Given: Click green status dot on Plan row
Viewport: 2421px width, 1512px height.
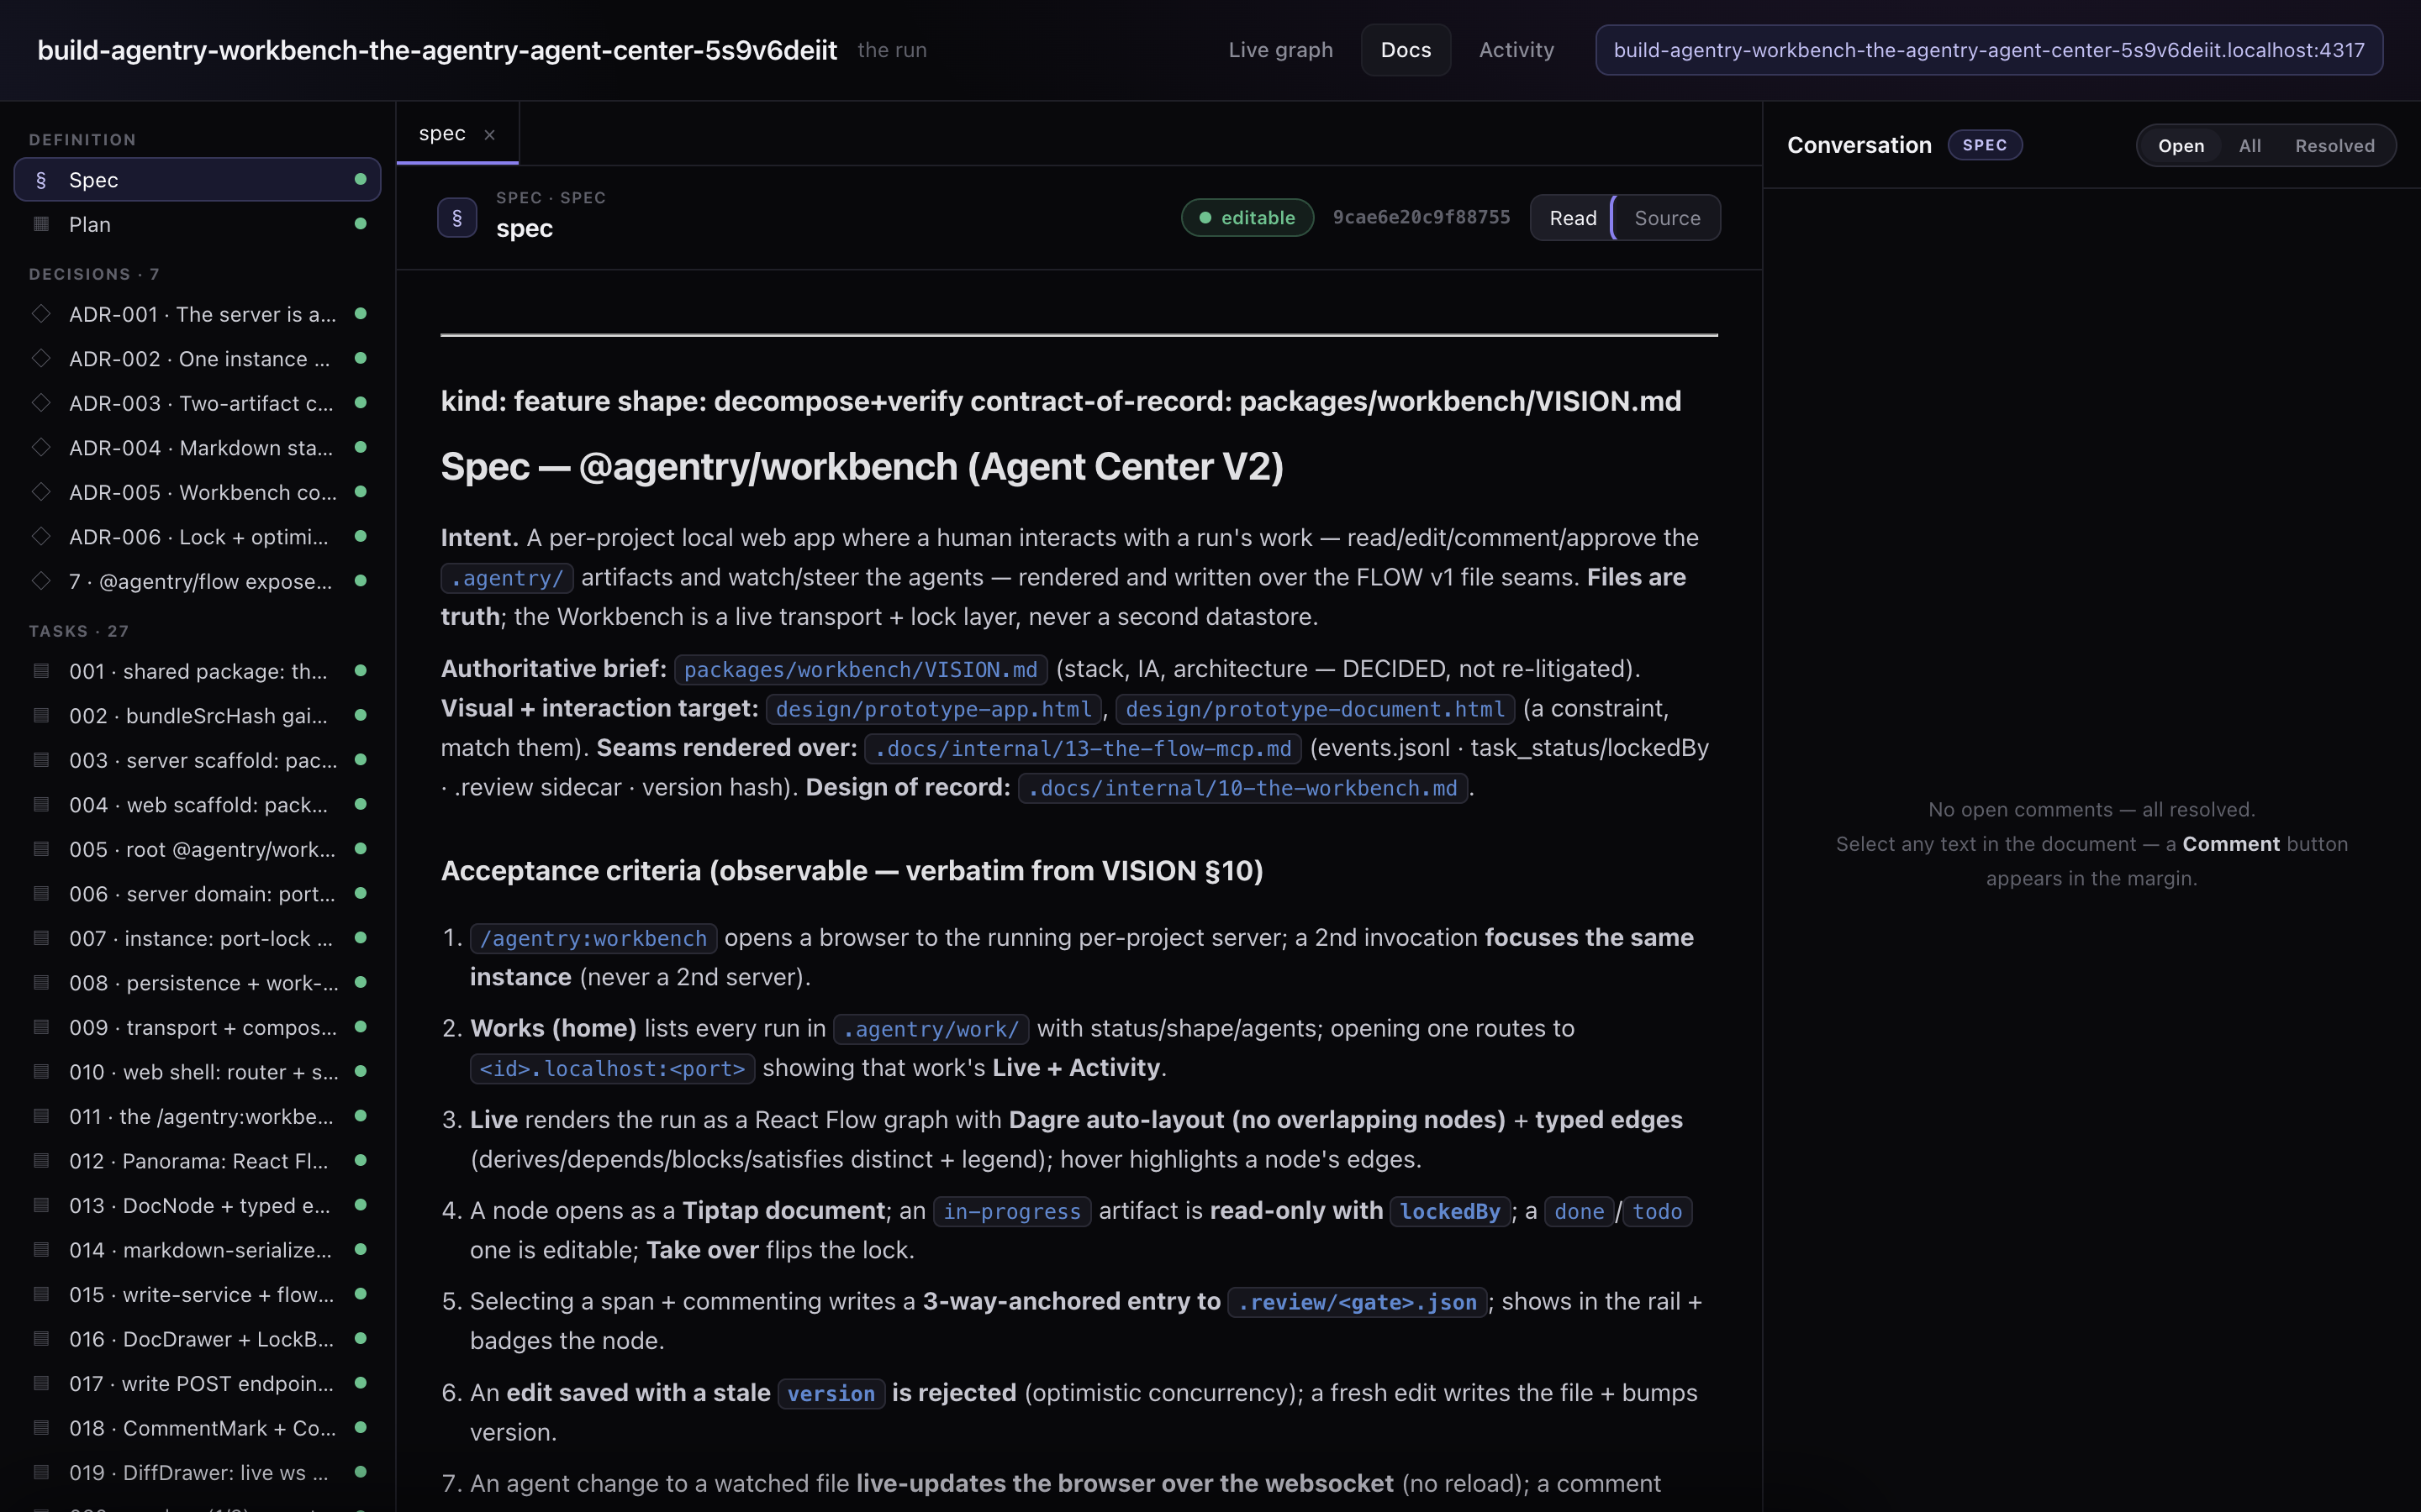Looking at the screenshot, I should pos(360,224).
